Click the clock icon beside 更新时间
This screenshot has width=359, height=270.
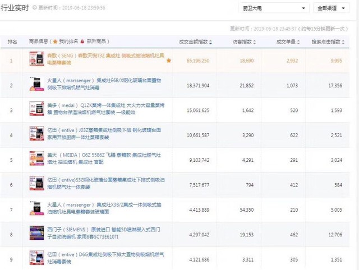coord(35,7)
